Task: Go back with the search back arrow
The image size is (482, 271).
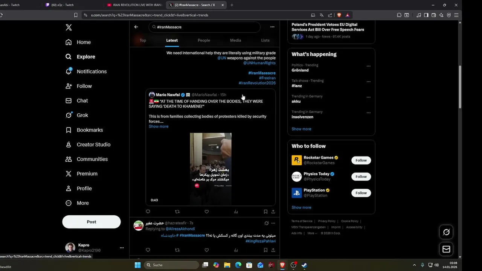Action: pyautogui.click(x=136, y=27)
